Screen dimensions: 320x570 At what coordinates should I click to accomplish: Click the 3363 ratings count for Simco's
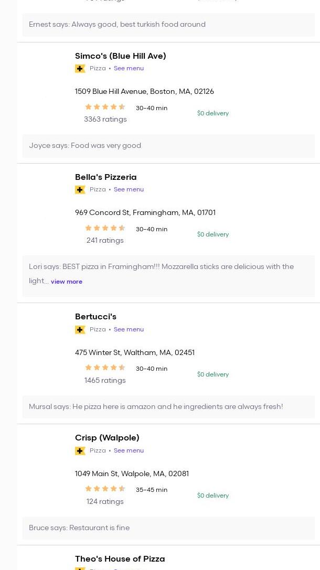pos(105,120)
